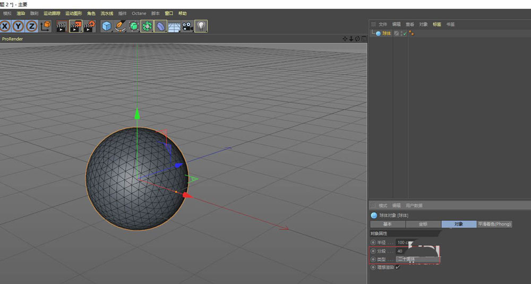Click the light bulb icon
The width and height of the screenshot is (531, 284).
[x=201, y=26]
